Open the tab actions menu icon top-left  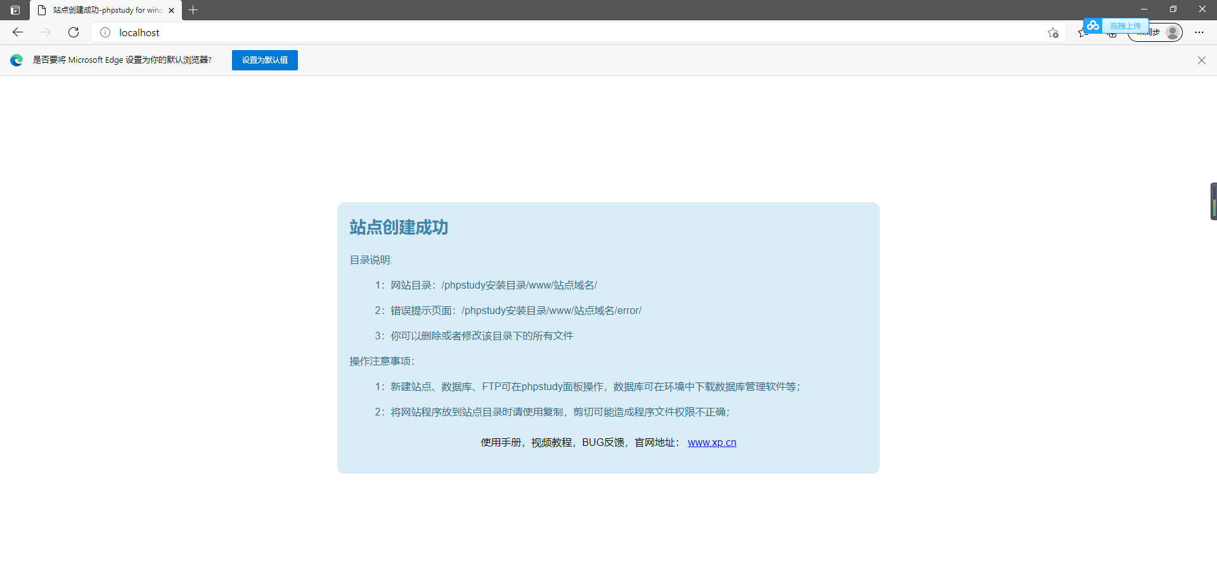click(15, 10)
